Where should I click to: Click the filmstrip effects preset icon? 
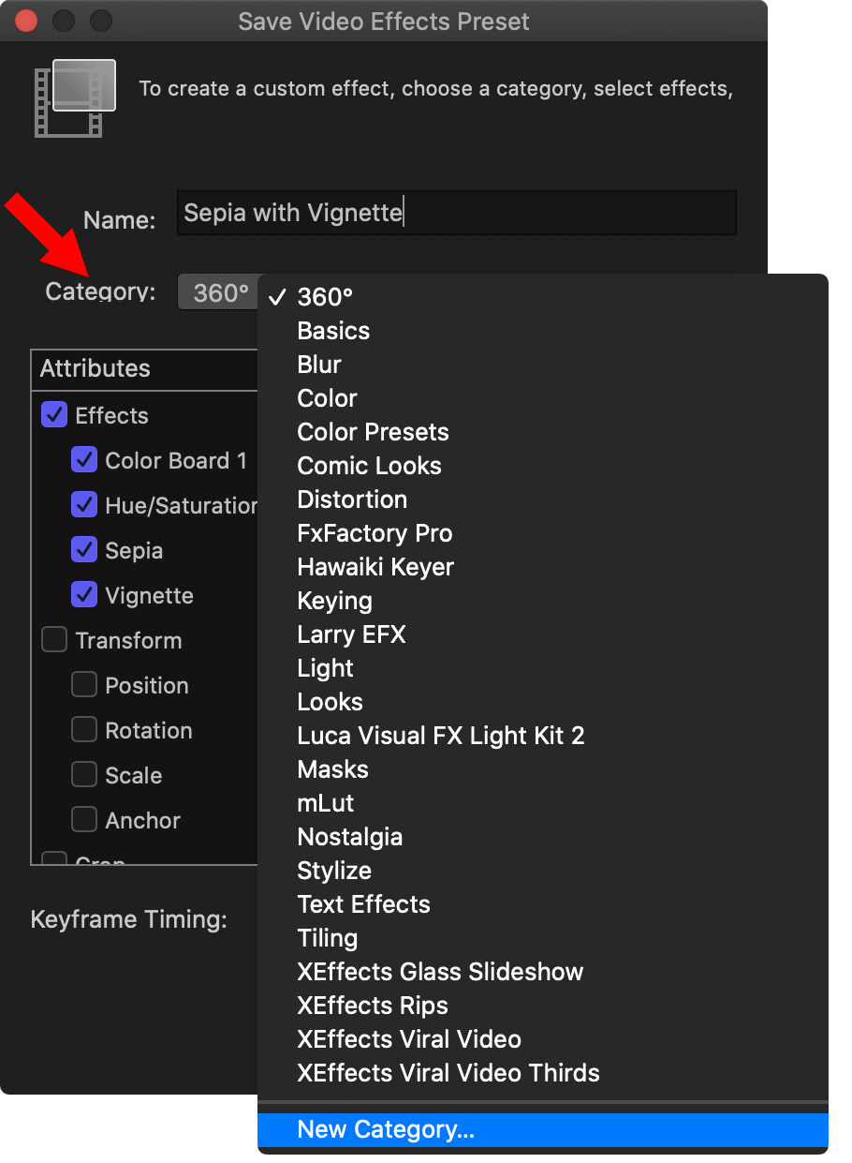[x=75, y=97]
